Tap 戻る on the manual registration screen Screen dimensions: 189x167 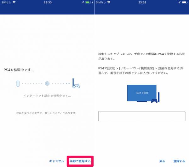point(162,161)
